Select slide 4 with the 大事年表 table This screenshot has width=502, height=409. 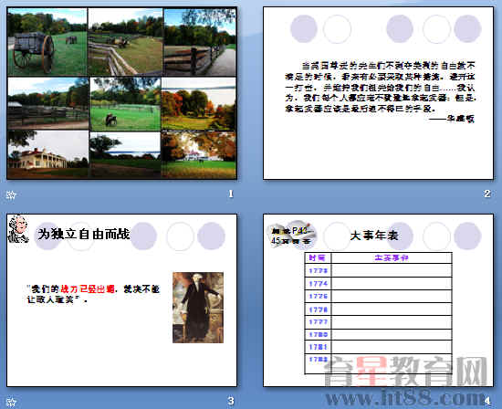click(x=378, y=300)
